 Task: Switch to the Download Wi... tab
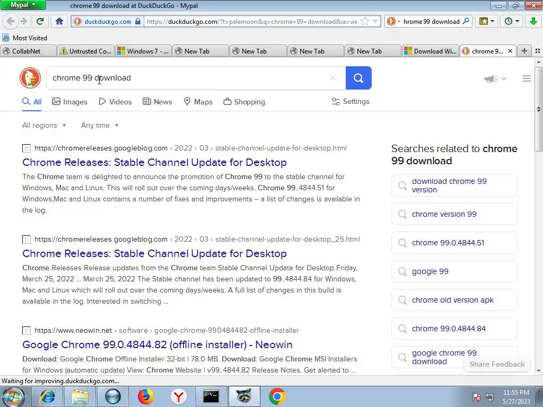(x=431, y=51)
